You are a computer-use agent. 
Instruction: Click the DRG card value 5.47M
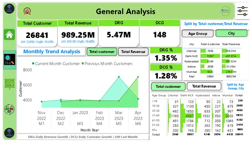[x=119, y=35]
